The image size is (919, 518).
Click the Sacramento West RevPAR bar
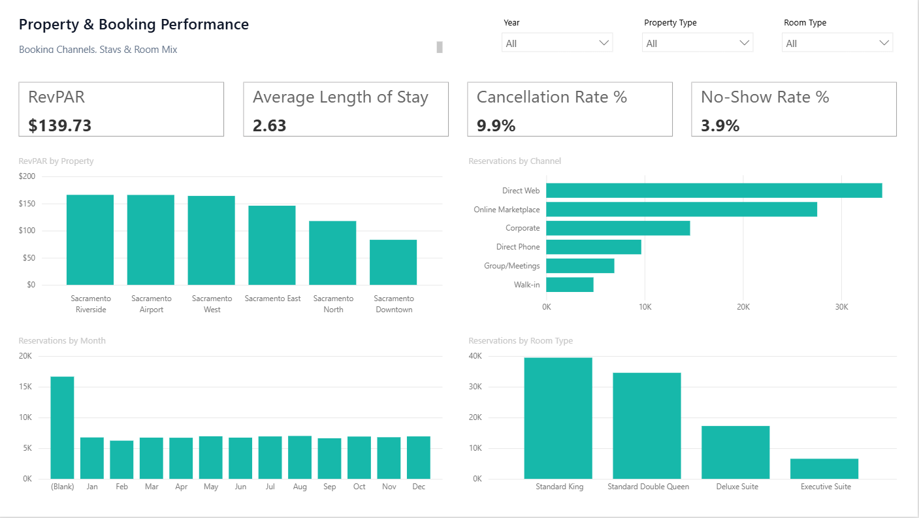212,240
